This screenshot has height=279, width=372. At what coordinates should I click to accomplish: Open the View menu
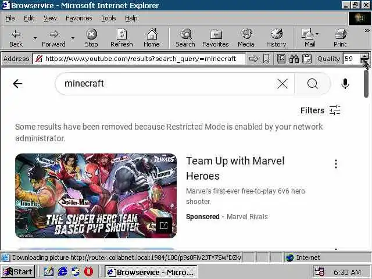[x=50, y=18]
